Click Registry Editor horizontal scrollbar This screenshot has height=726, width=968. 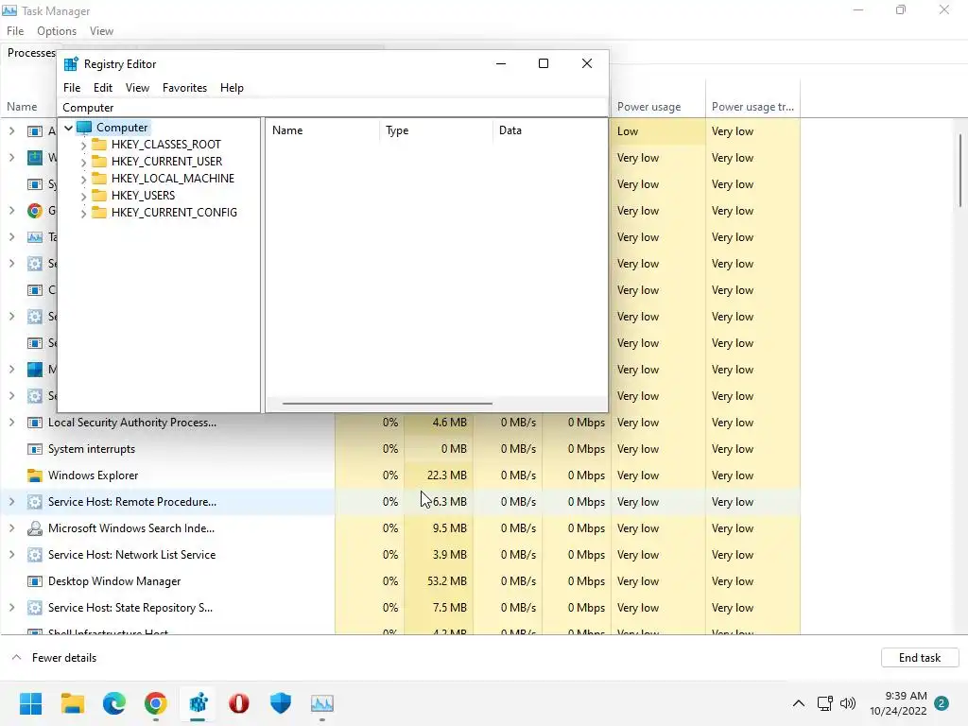387,404
